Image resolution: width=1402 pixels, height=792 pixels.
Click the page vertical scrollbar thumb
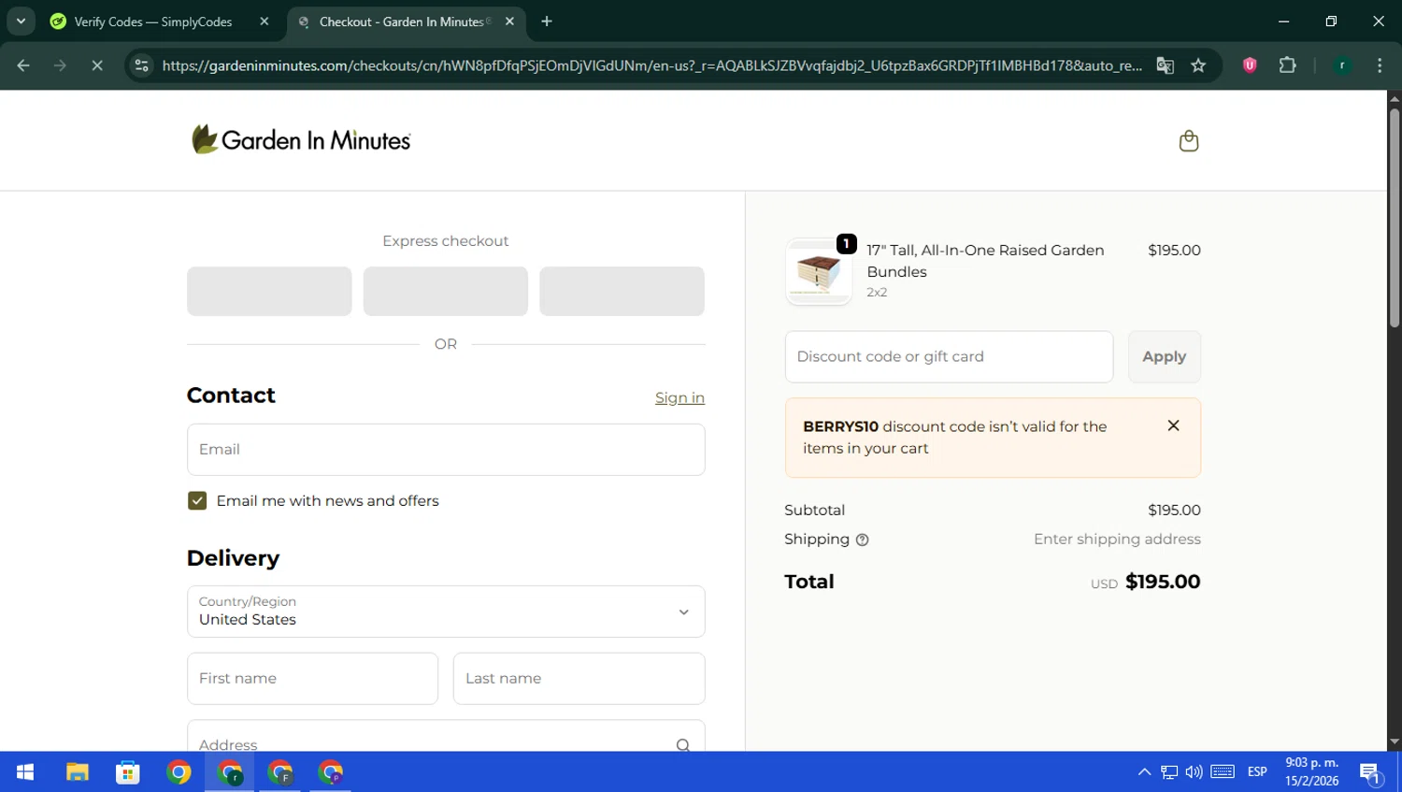coord(1394,218)
